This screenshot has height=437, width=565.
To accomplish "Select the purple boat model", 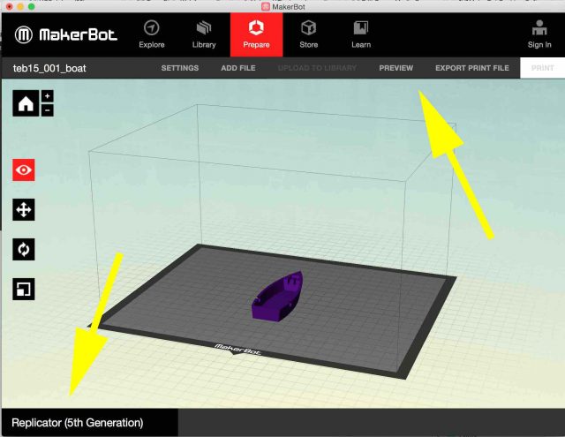I will pyautogui.click(x=276, y=296).
